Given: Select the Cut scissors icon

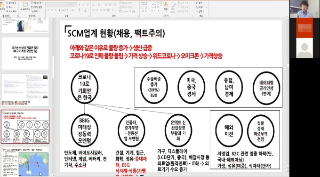Looking at the screenshot, I should (7, 3).
